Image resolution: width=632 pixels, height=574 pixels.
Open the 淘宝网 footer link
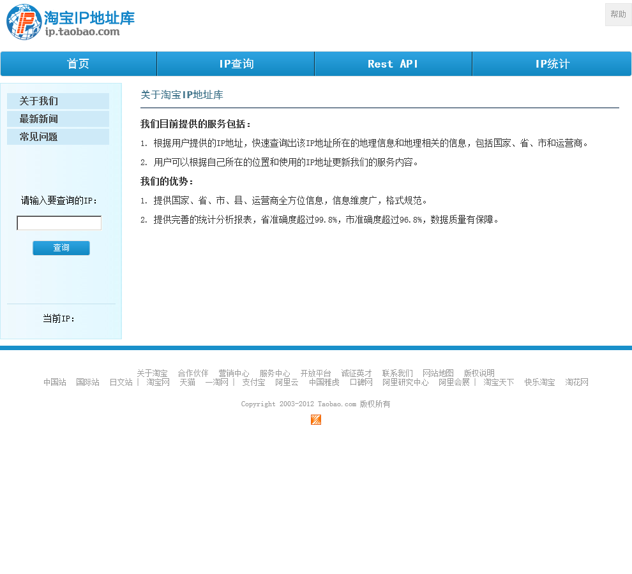[158, 382]
